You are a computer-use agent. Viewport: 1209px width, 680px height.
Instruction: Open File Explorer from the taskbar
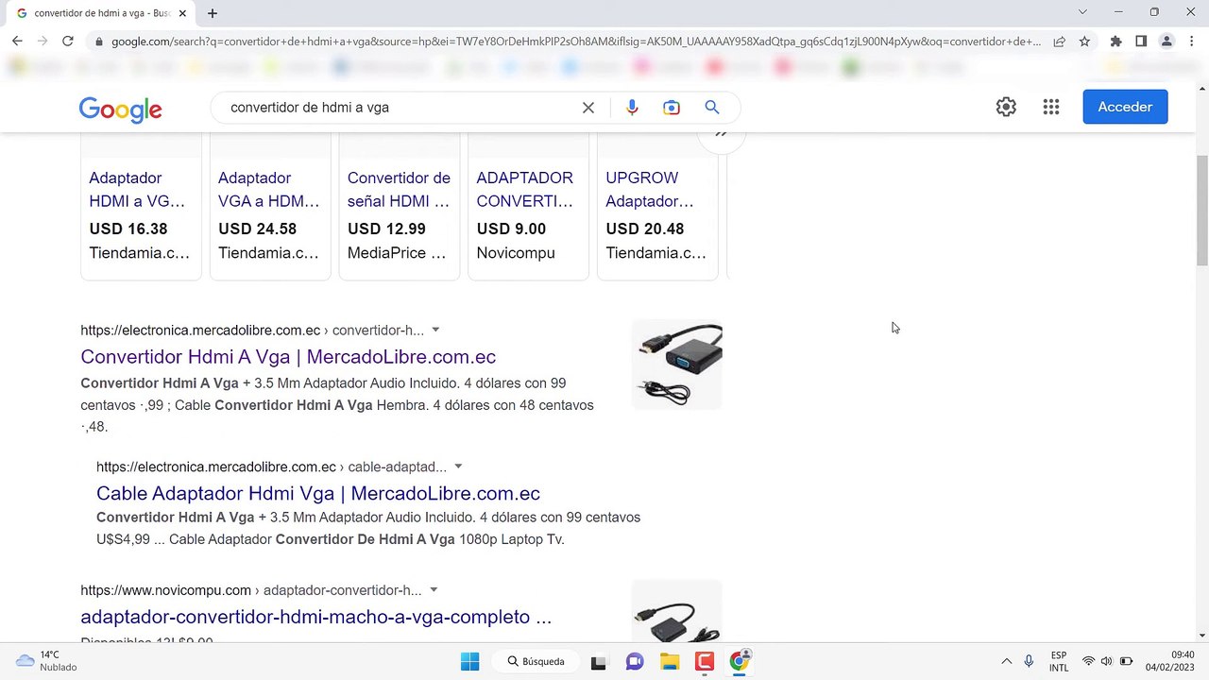(x=669, y=661)
